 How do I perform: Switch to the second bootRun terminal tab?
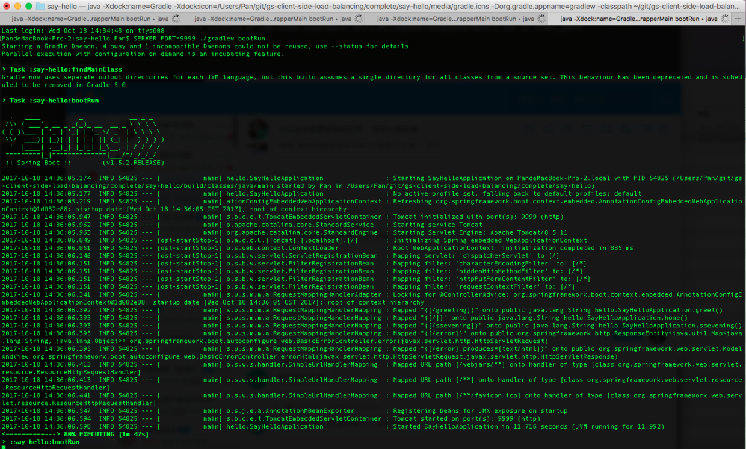pyautogui.click(x=274, y=19)
